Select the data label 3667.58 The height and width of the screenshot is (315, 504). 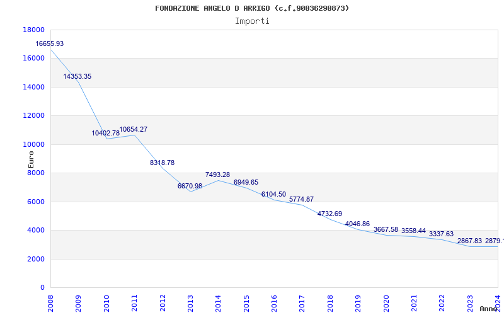pyautogui.click(x=386, y=230)
